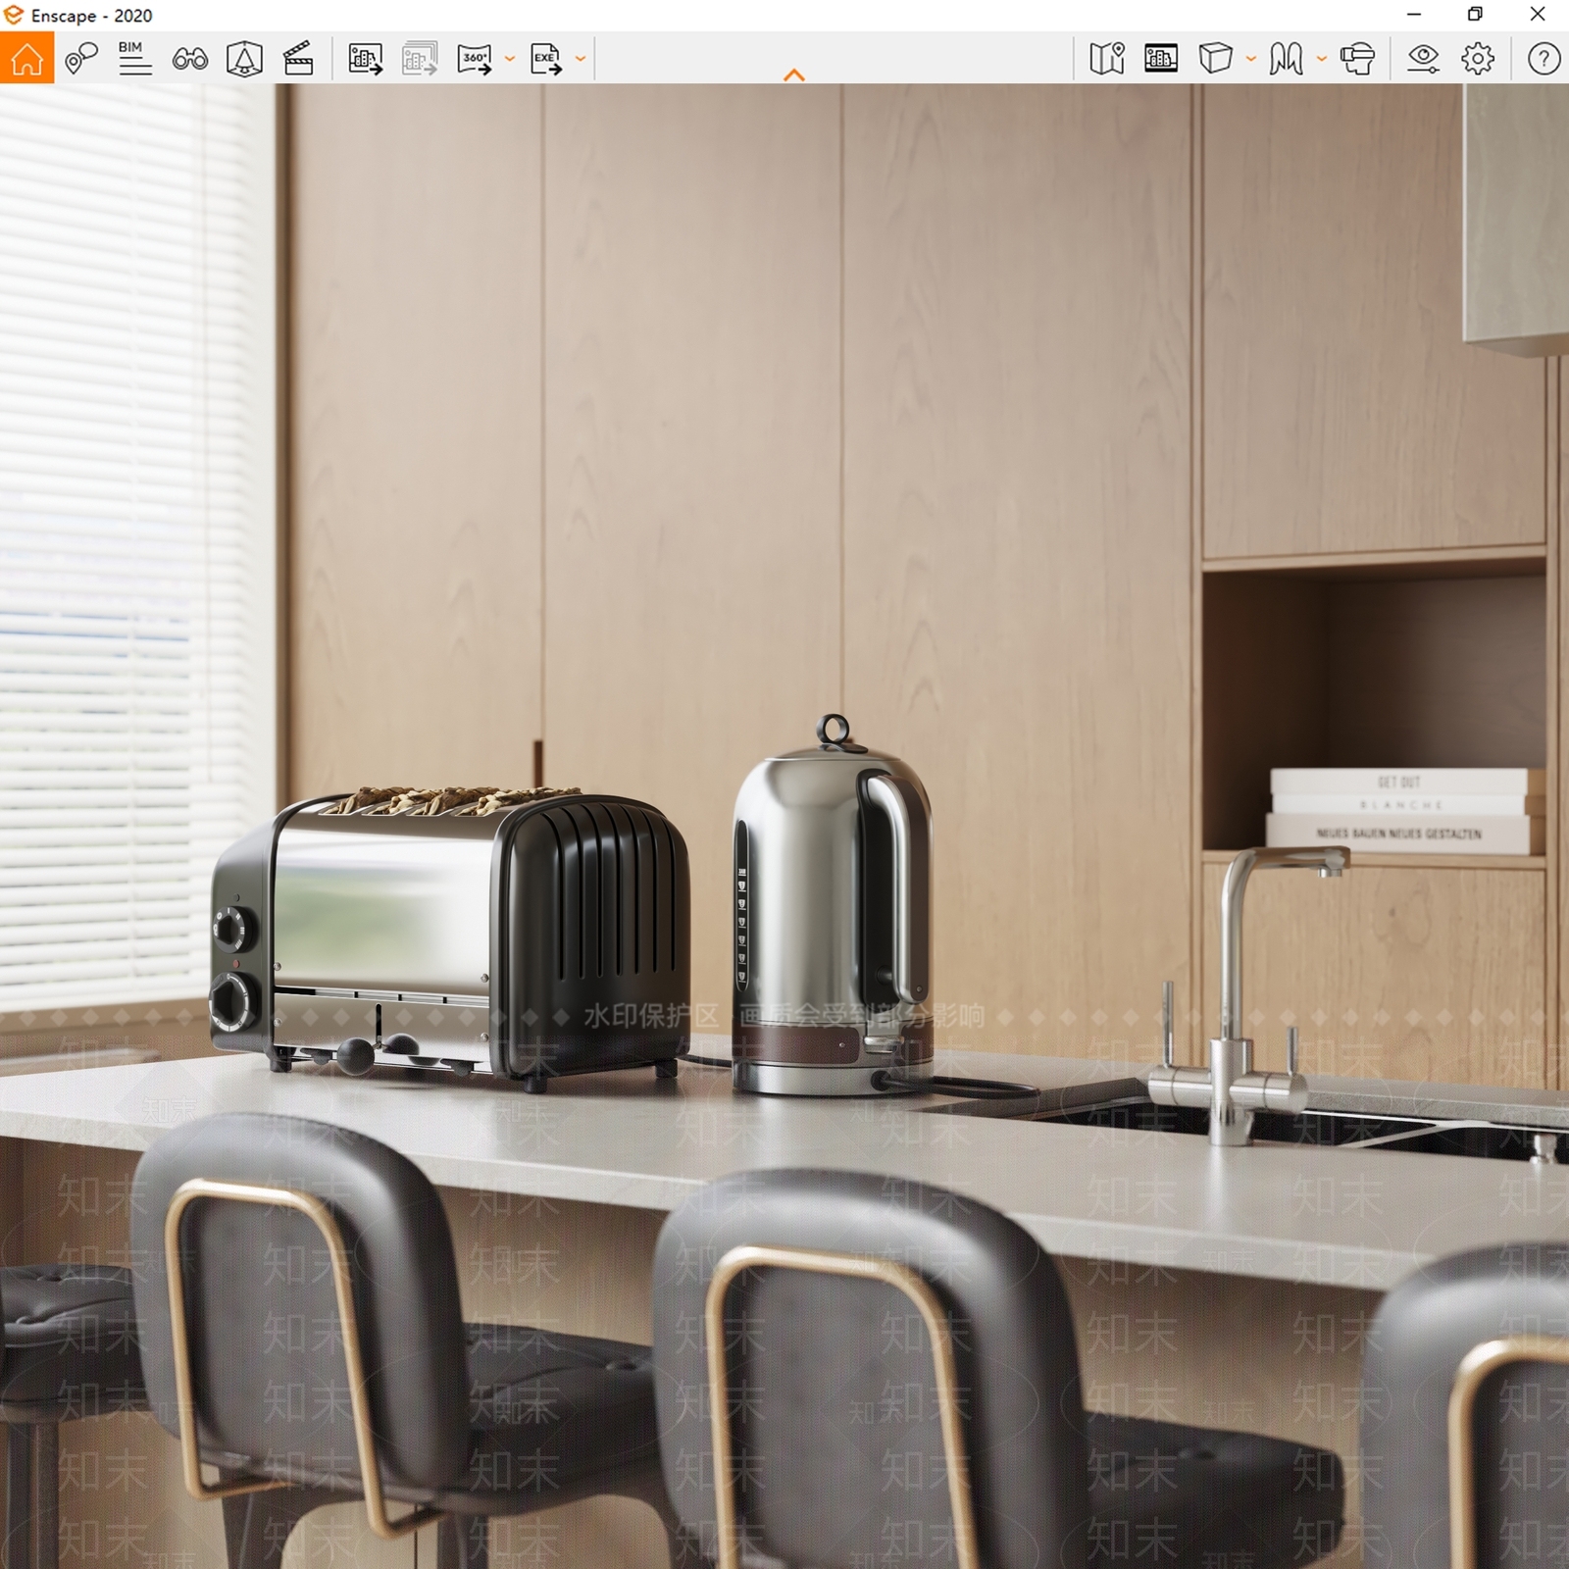Export a 360° panorama
The height and width of the screenshot is (1569, 1569).
475,59
